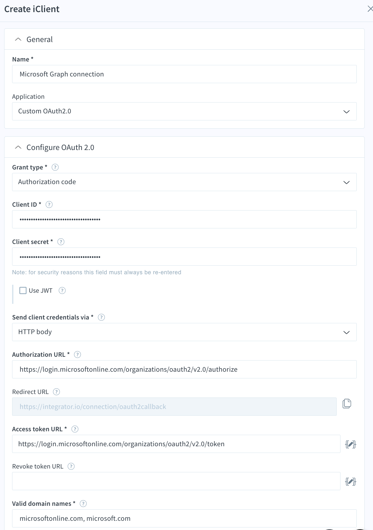
Task: Open the Grant type dropdown
Action: 346,182
